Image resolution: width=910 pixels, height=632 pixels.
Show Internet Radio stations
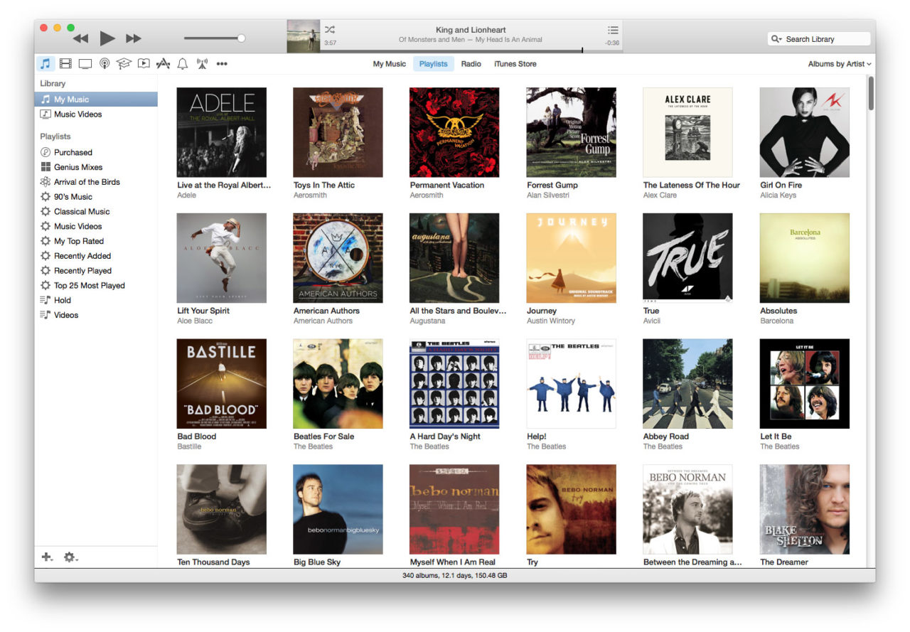tap(202, 63)
